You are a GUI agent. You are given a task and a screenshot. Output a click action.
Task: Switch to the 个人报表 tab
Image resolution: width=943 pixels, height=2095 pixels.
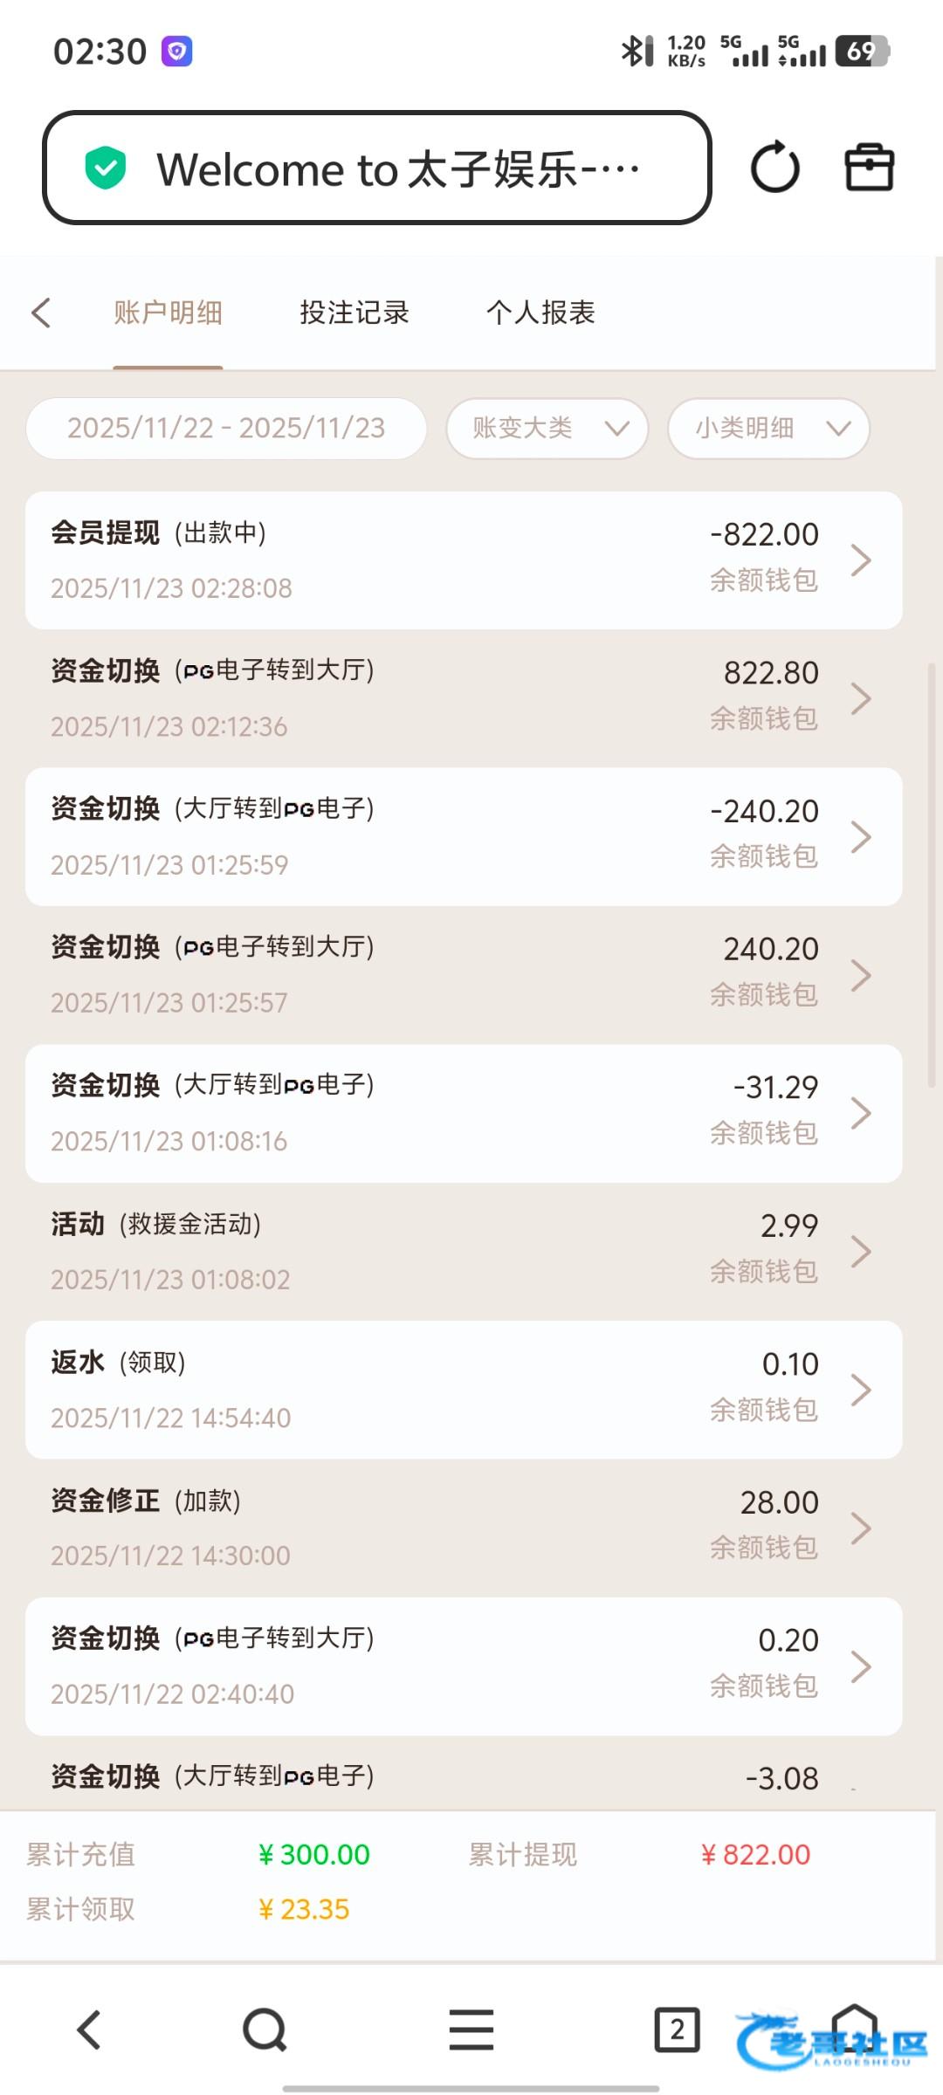pyautogui.click(x=540, y=313)
